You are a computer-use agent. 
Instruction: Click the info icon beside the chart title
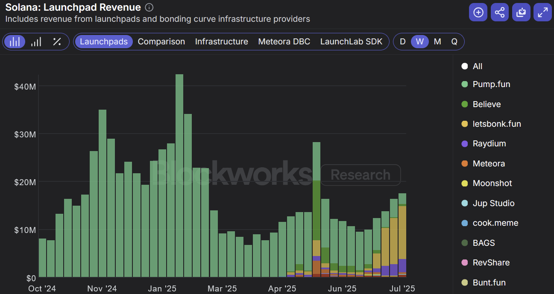pos(148,7)
